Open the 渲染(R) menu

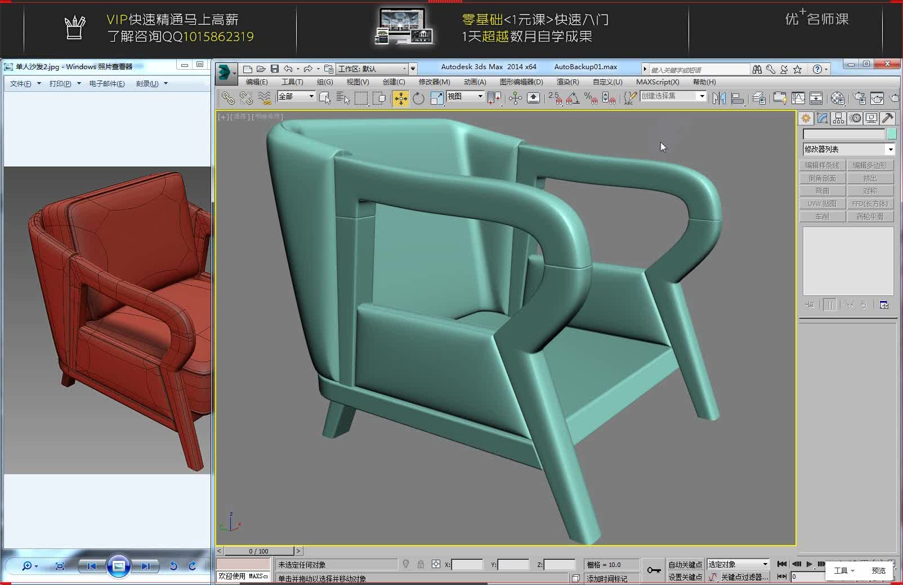[x=567, y=82]
